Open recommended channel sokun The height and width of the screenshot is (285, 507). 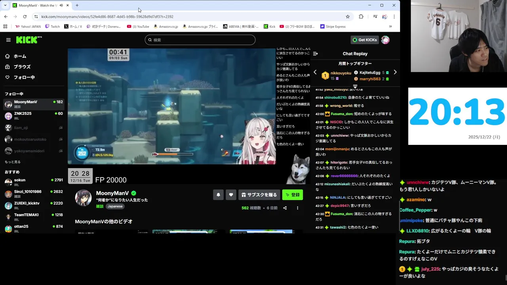[x=34, y=182]
